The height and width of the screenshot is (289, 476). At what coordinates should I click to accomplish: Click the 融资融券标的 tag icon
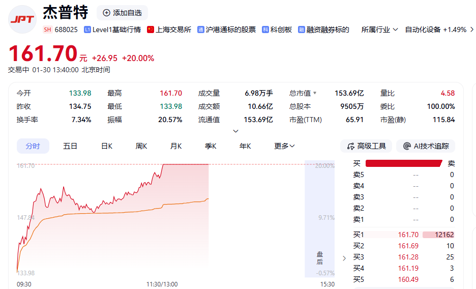pos(302,30)
